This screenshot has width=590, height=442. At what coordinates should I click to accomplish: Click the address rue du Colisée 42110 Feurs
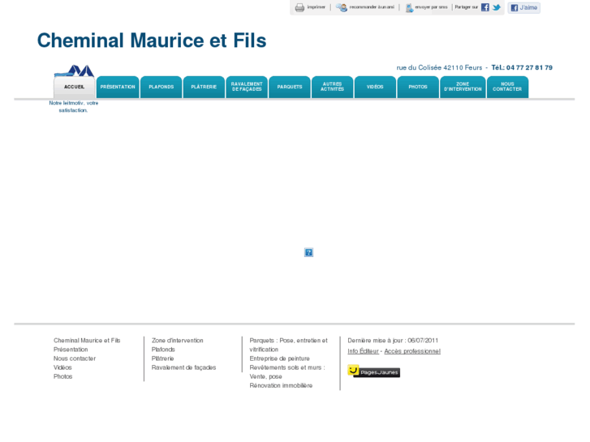[x=439, y=67]
